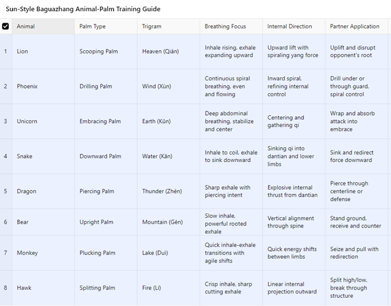The image size is (391, 306).
Task: Toggle the select-all checkbox in table header
Action: 6,26
